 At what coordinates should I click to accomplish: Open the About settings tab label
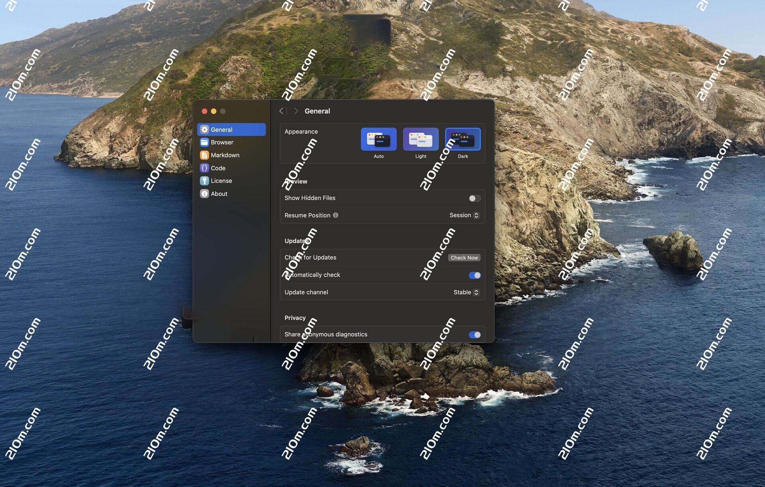(219, 194)
